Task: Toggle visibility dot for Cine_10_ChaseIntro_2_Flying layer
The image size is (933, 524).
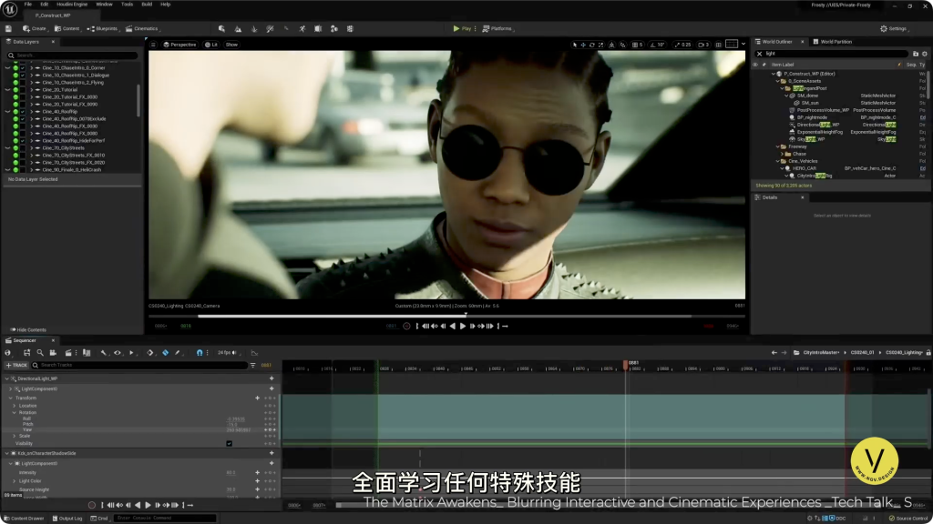Action: (x=15, y=83)
